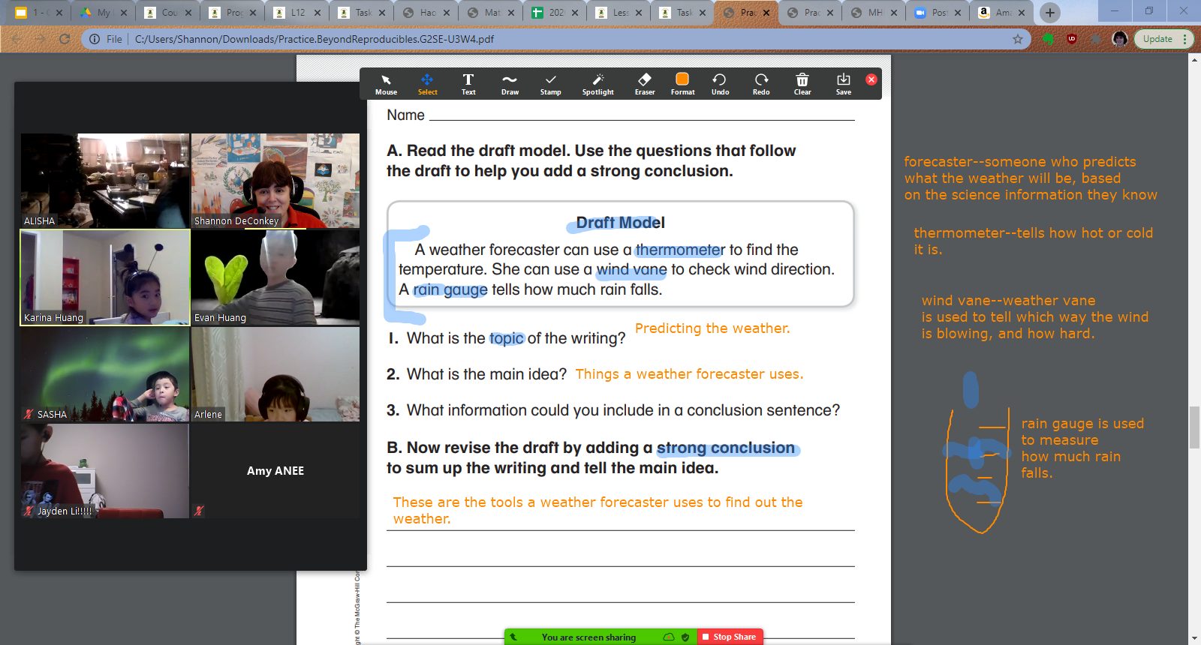Switch to the My Drive tab
1201x645 pixels.
104,13
